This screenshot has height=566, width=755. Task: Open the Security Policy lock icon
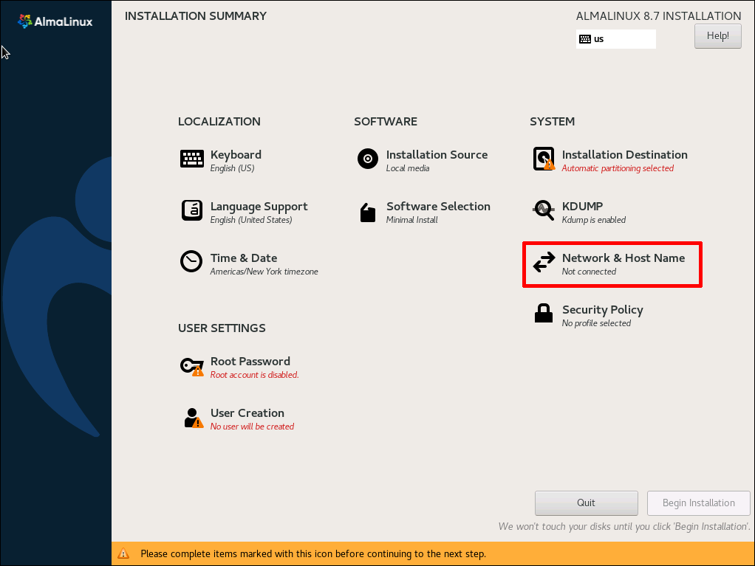(544, 313)
